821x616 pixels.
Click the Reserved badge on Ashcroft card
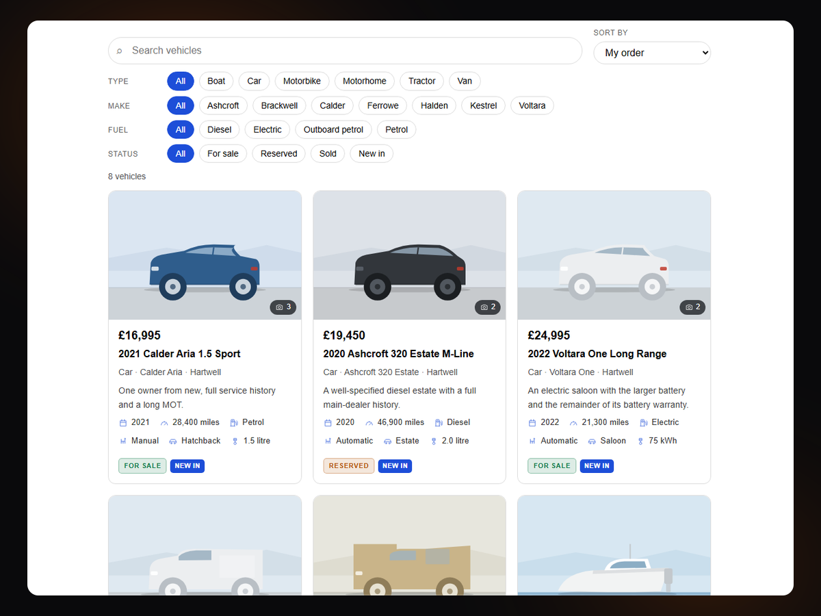[x=349, y=466]
